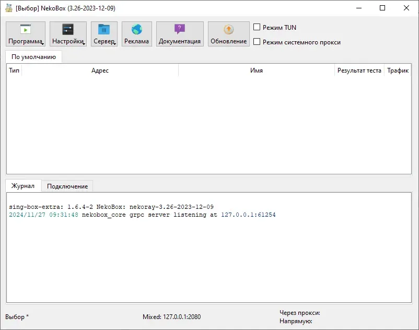Click the NekoBox app icon in title bar
The height and width of the screenshot is (330, 419).
pos(9,8)
